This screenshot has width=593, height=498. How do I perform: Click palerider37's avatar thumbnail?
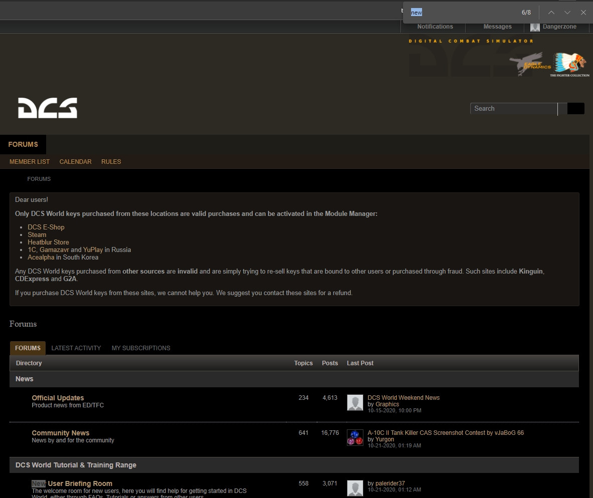tap(355, 488)
